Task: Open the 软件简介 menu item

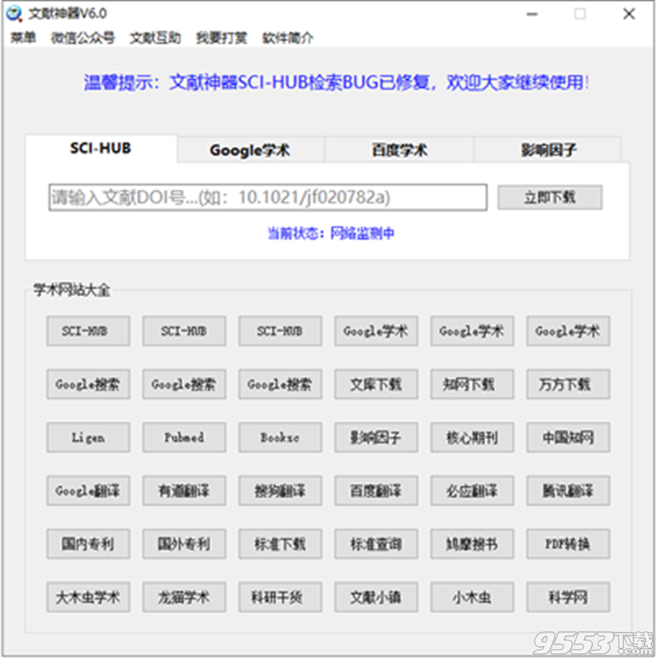Action: [x=286, y=37]
